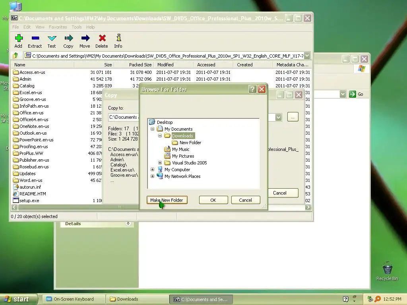Click the horizontal scrollbar right arrow
Image resolution: width=407 pixels, height=305 pixels.
tap(308, 207)
